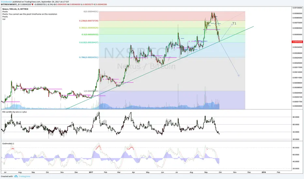Click 0.00004500 on the price axis

[297, 93]
